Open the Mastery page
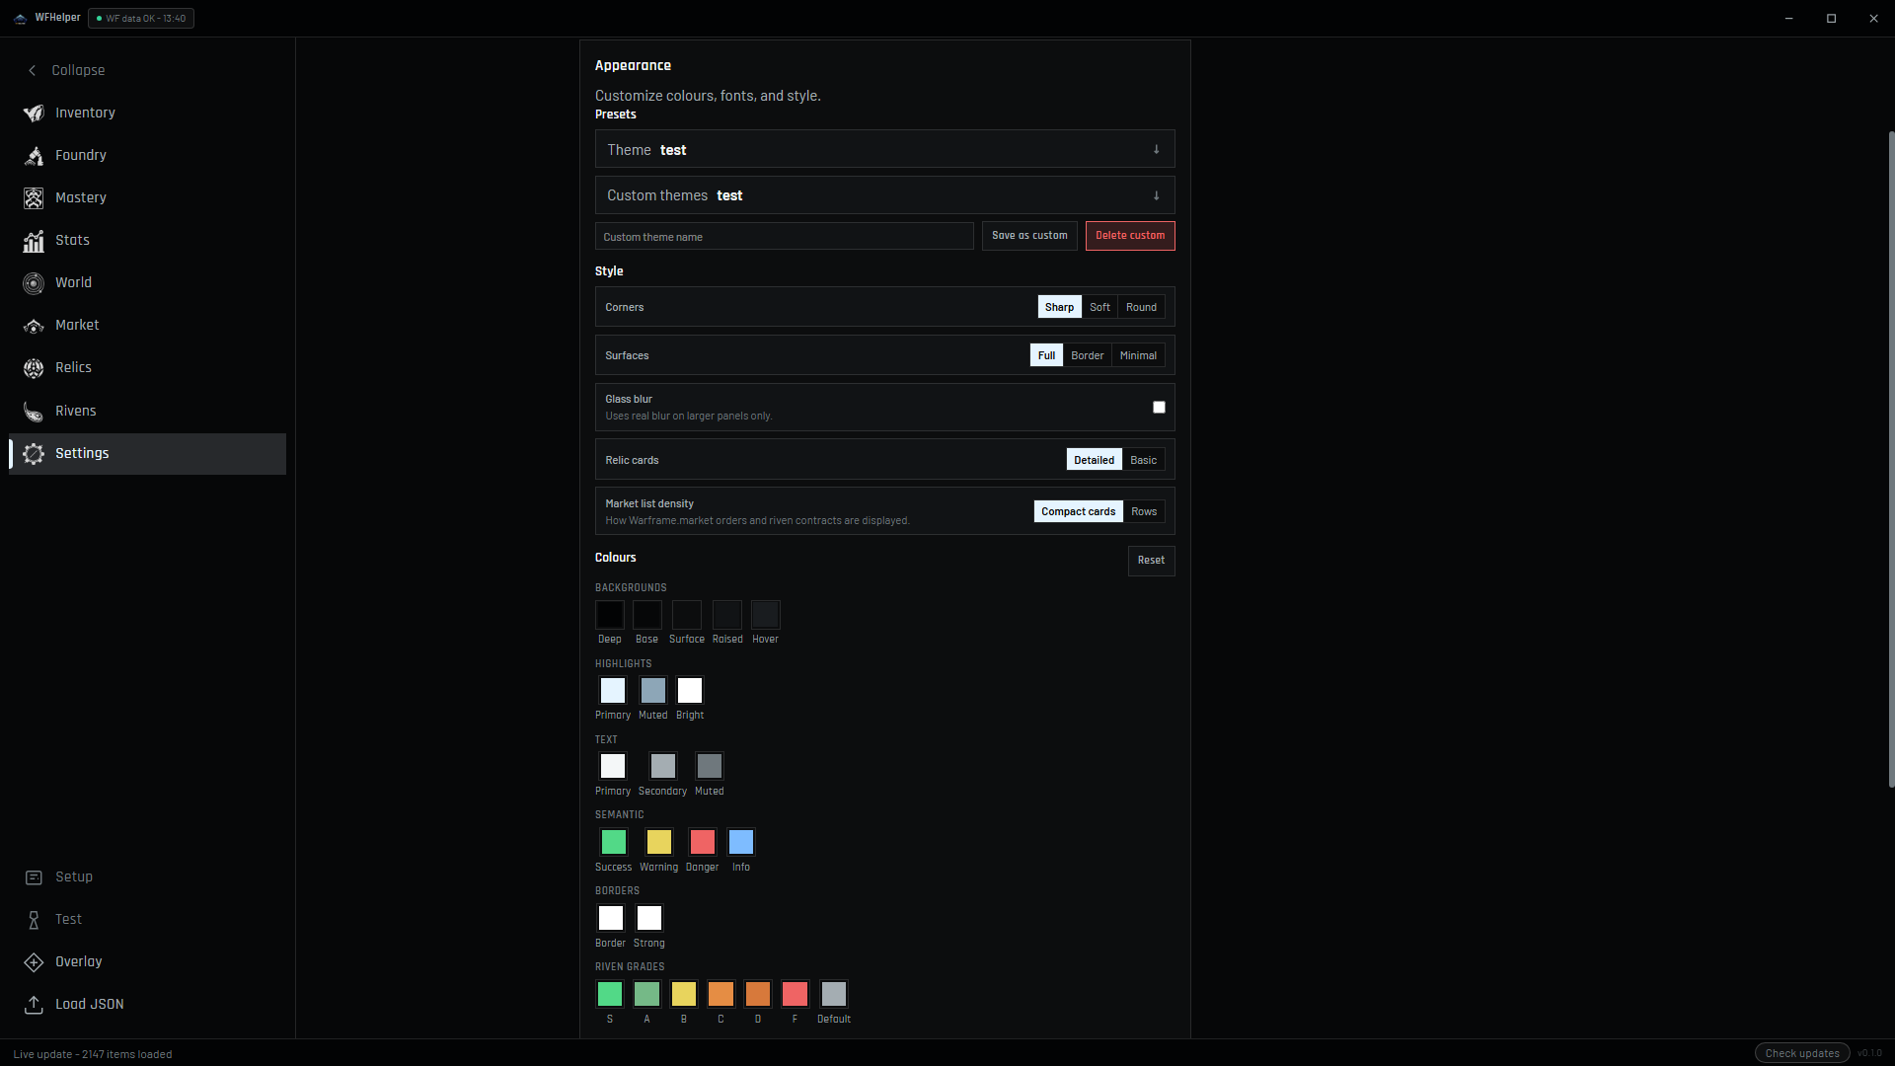 click(x=147, y=197)
